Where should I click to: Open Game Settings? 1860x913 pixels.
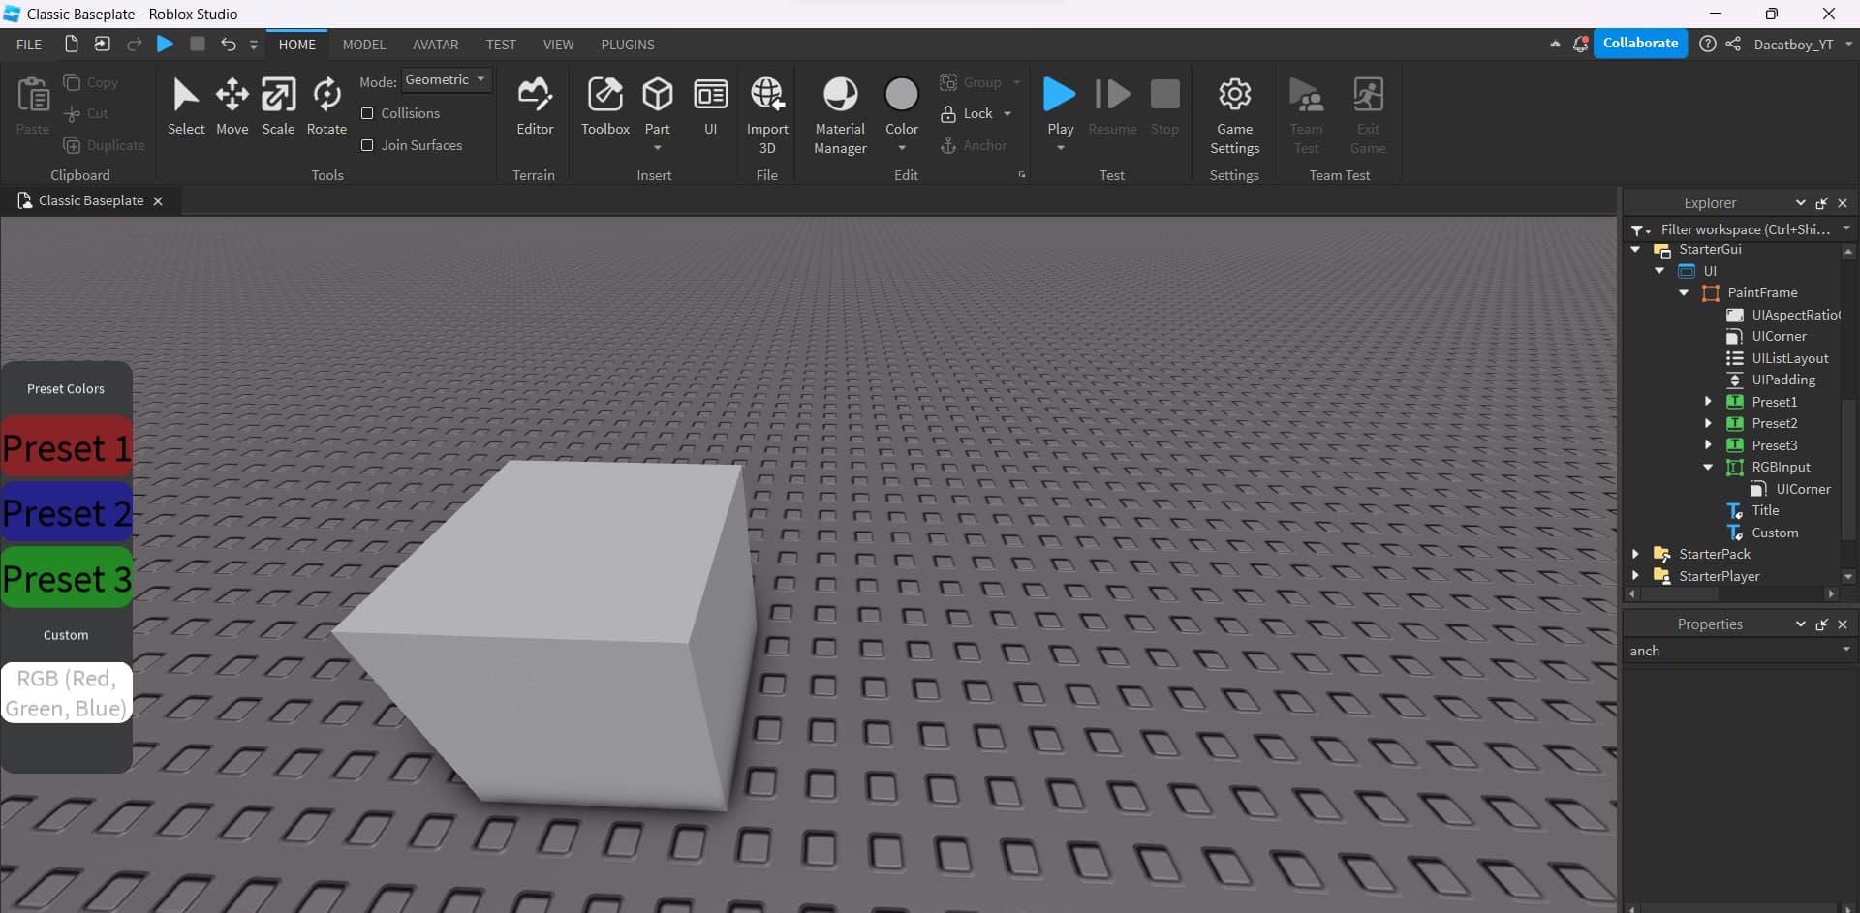tap(1234, 115)
